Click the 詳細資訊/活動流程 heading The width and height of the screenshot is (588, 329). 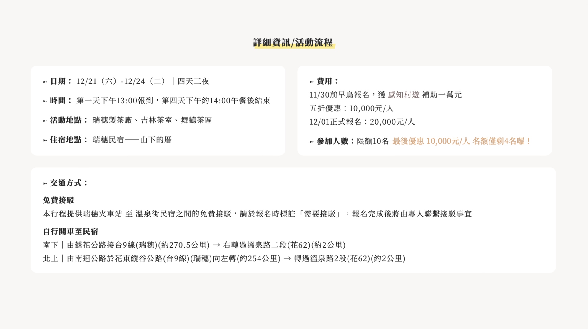[293, 43]
